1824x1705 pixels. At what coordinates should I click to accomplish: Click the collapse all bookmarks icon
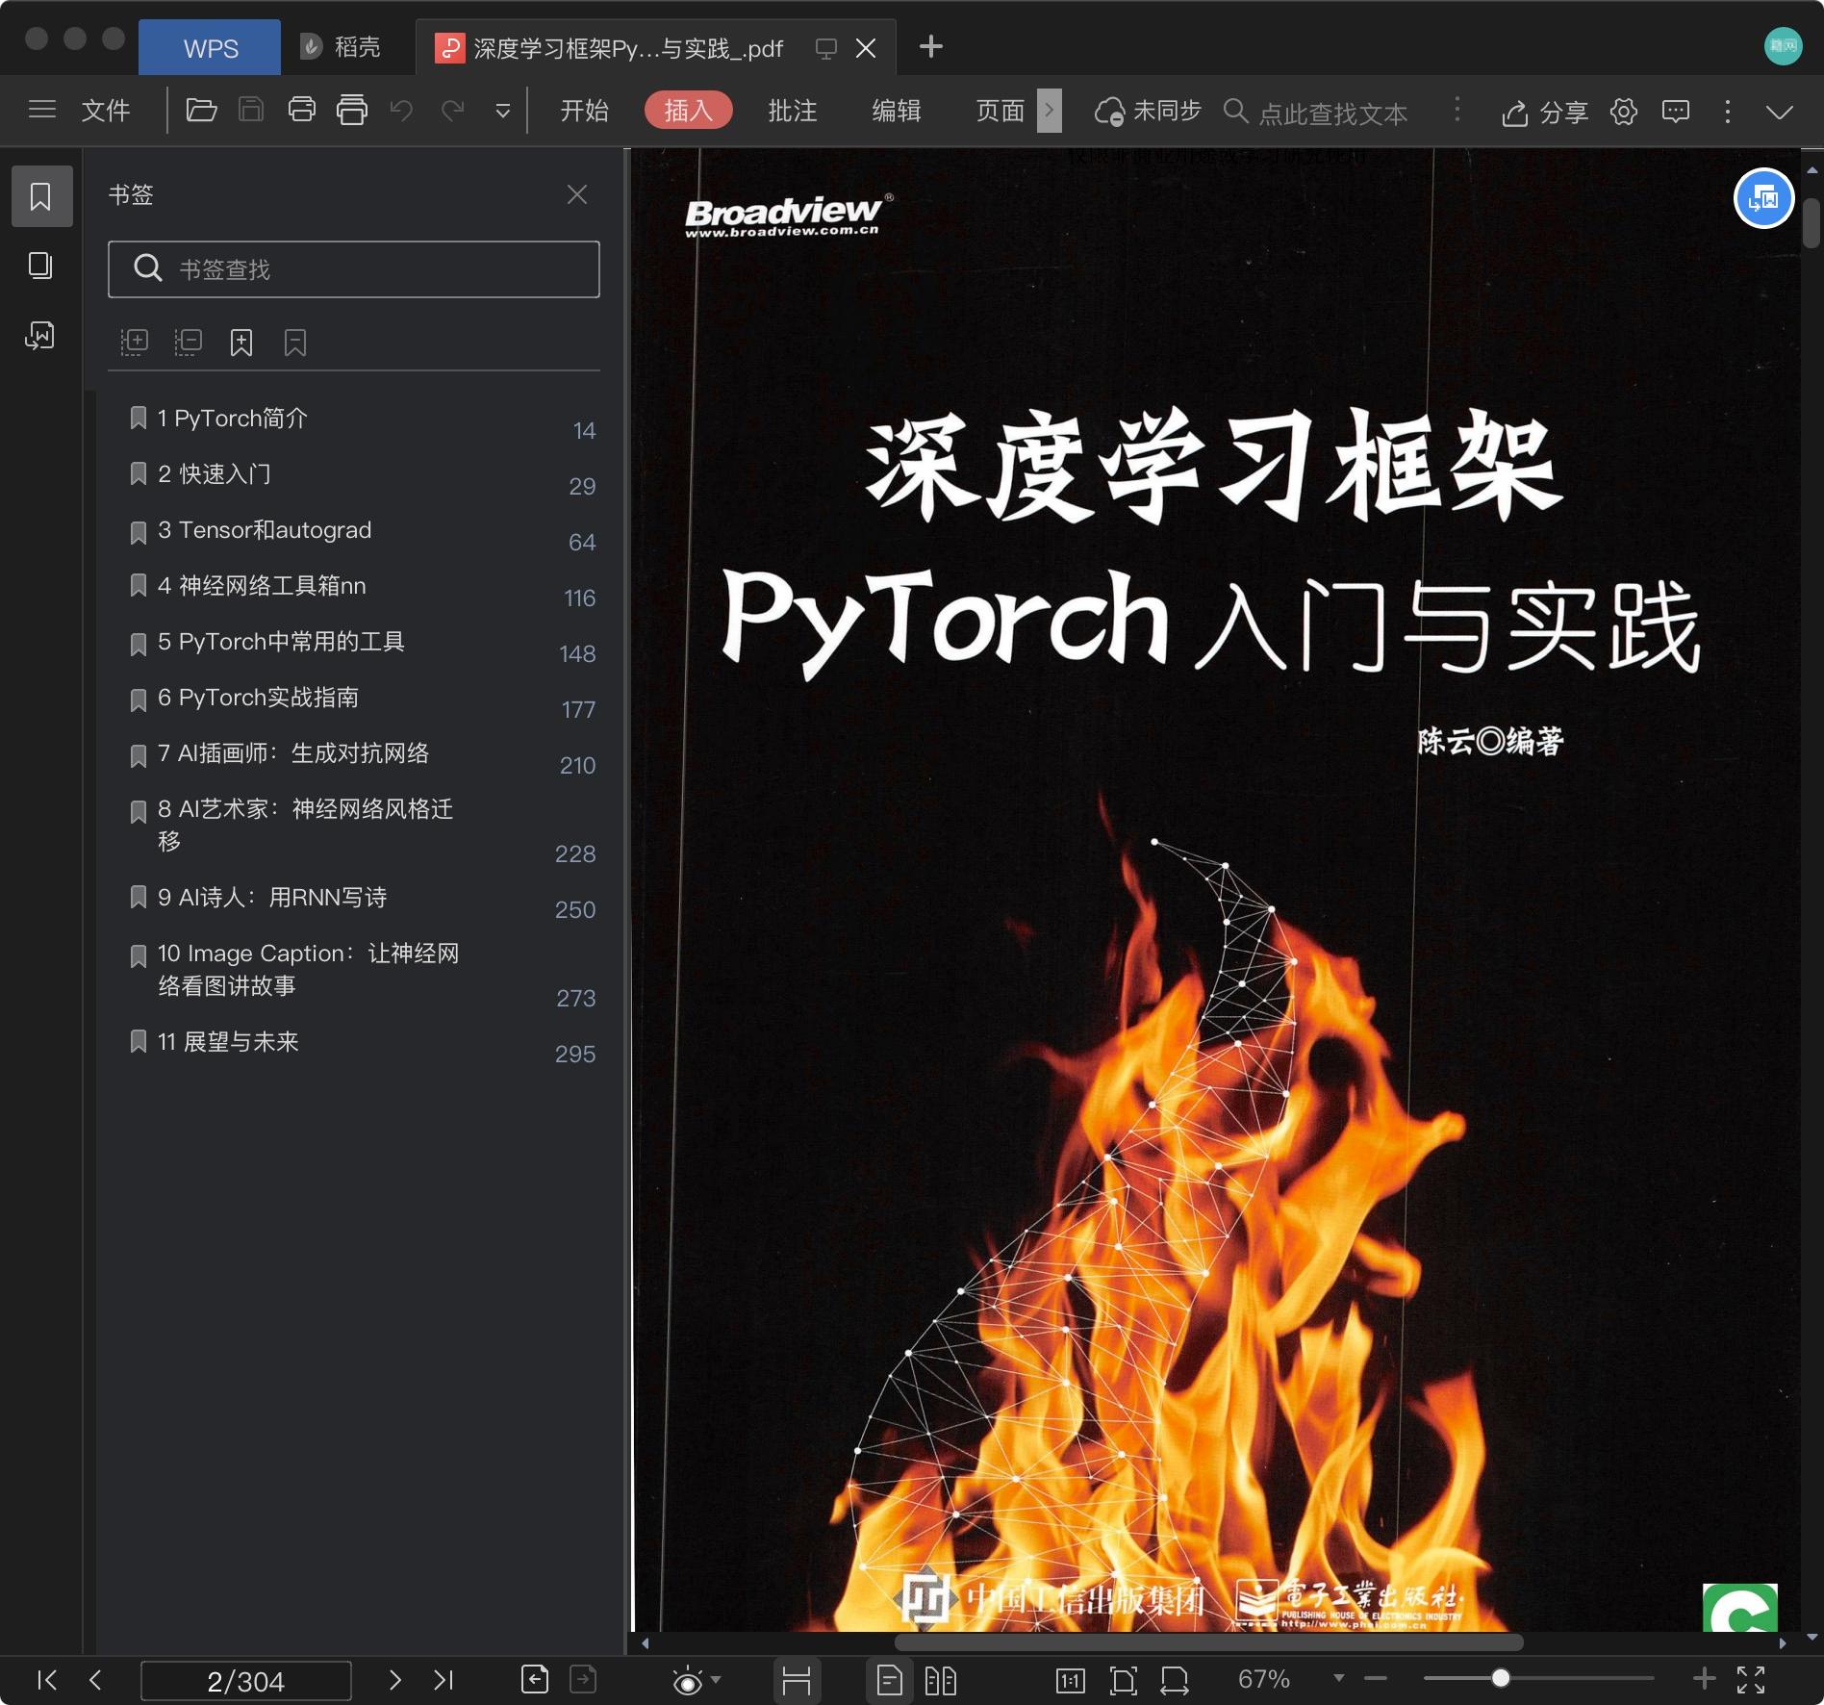[x=188, y=343]
